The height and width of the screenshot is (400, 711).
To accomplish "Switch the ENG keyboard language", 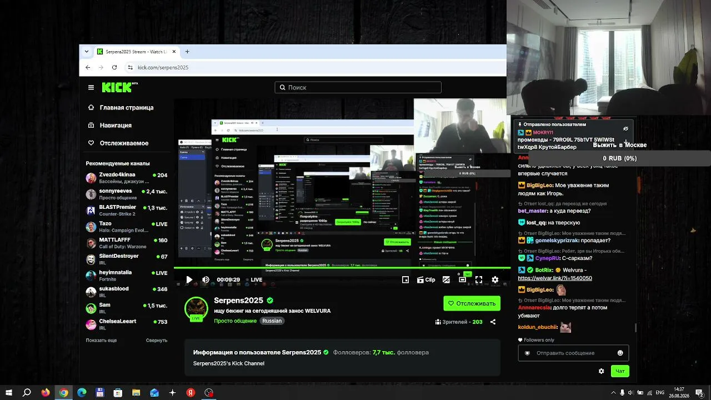I will (660, 393).
